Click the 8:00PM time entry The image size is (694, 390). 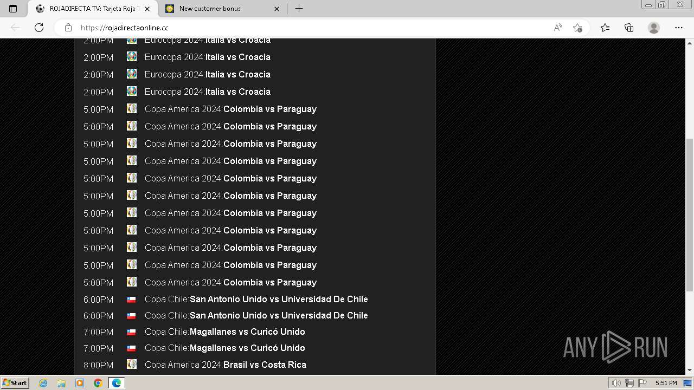[x=99, y=365]
